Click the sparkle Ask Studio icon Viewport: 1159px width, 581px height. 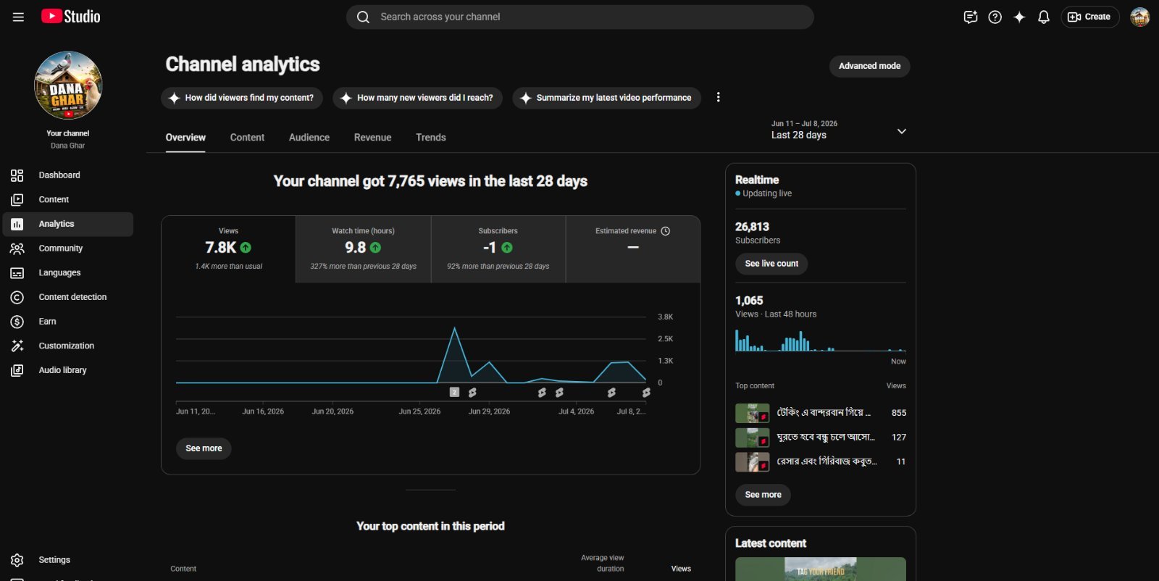pos(1019,17)
